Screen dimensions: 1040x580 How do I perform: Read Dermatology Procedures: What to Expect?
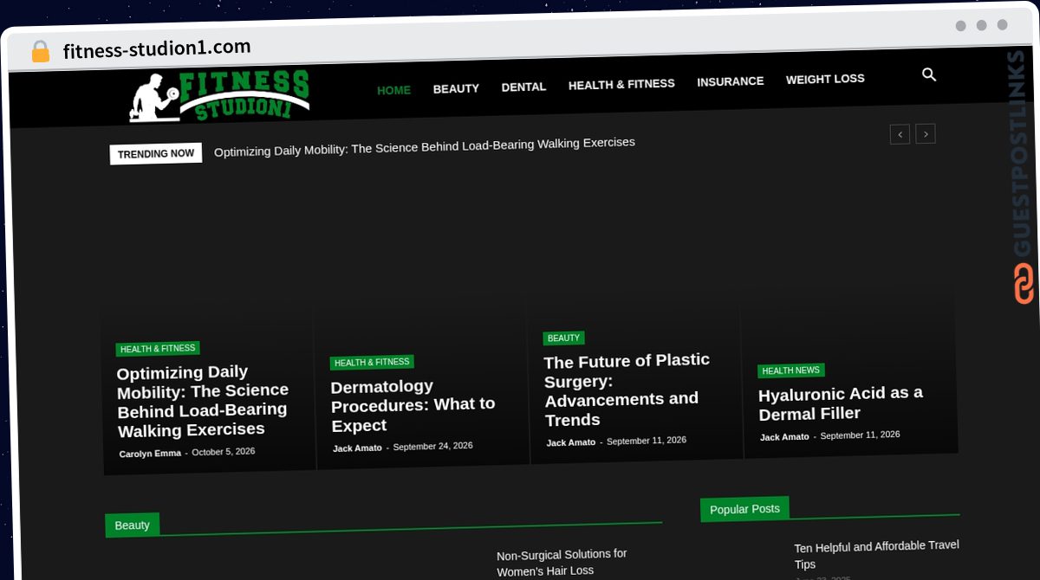(x=413, y=406)
